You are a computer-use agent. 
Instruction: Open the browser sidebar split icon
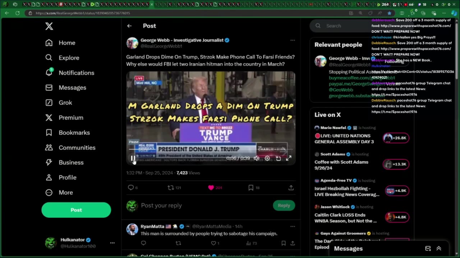click(402, 13)
